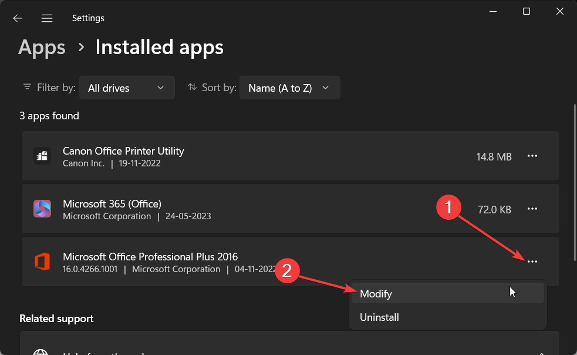This screenshot has height=355, width=577.
Task: Click the filter icon beside Filter by
Action: coord(27,87)
